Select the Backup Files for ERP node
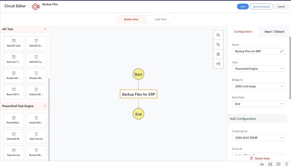The width and height of the screenshot is (291, 167). coord(138,94)
